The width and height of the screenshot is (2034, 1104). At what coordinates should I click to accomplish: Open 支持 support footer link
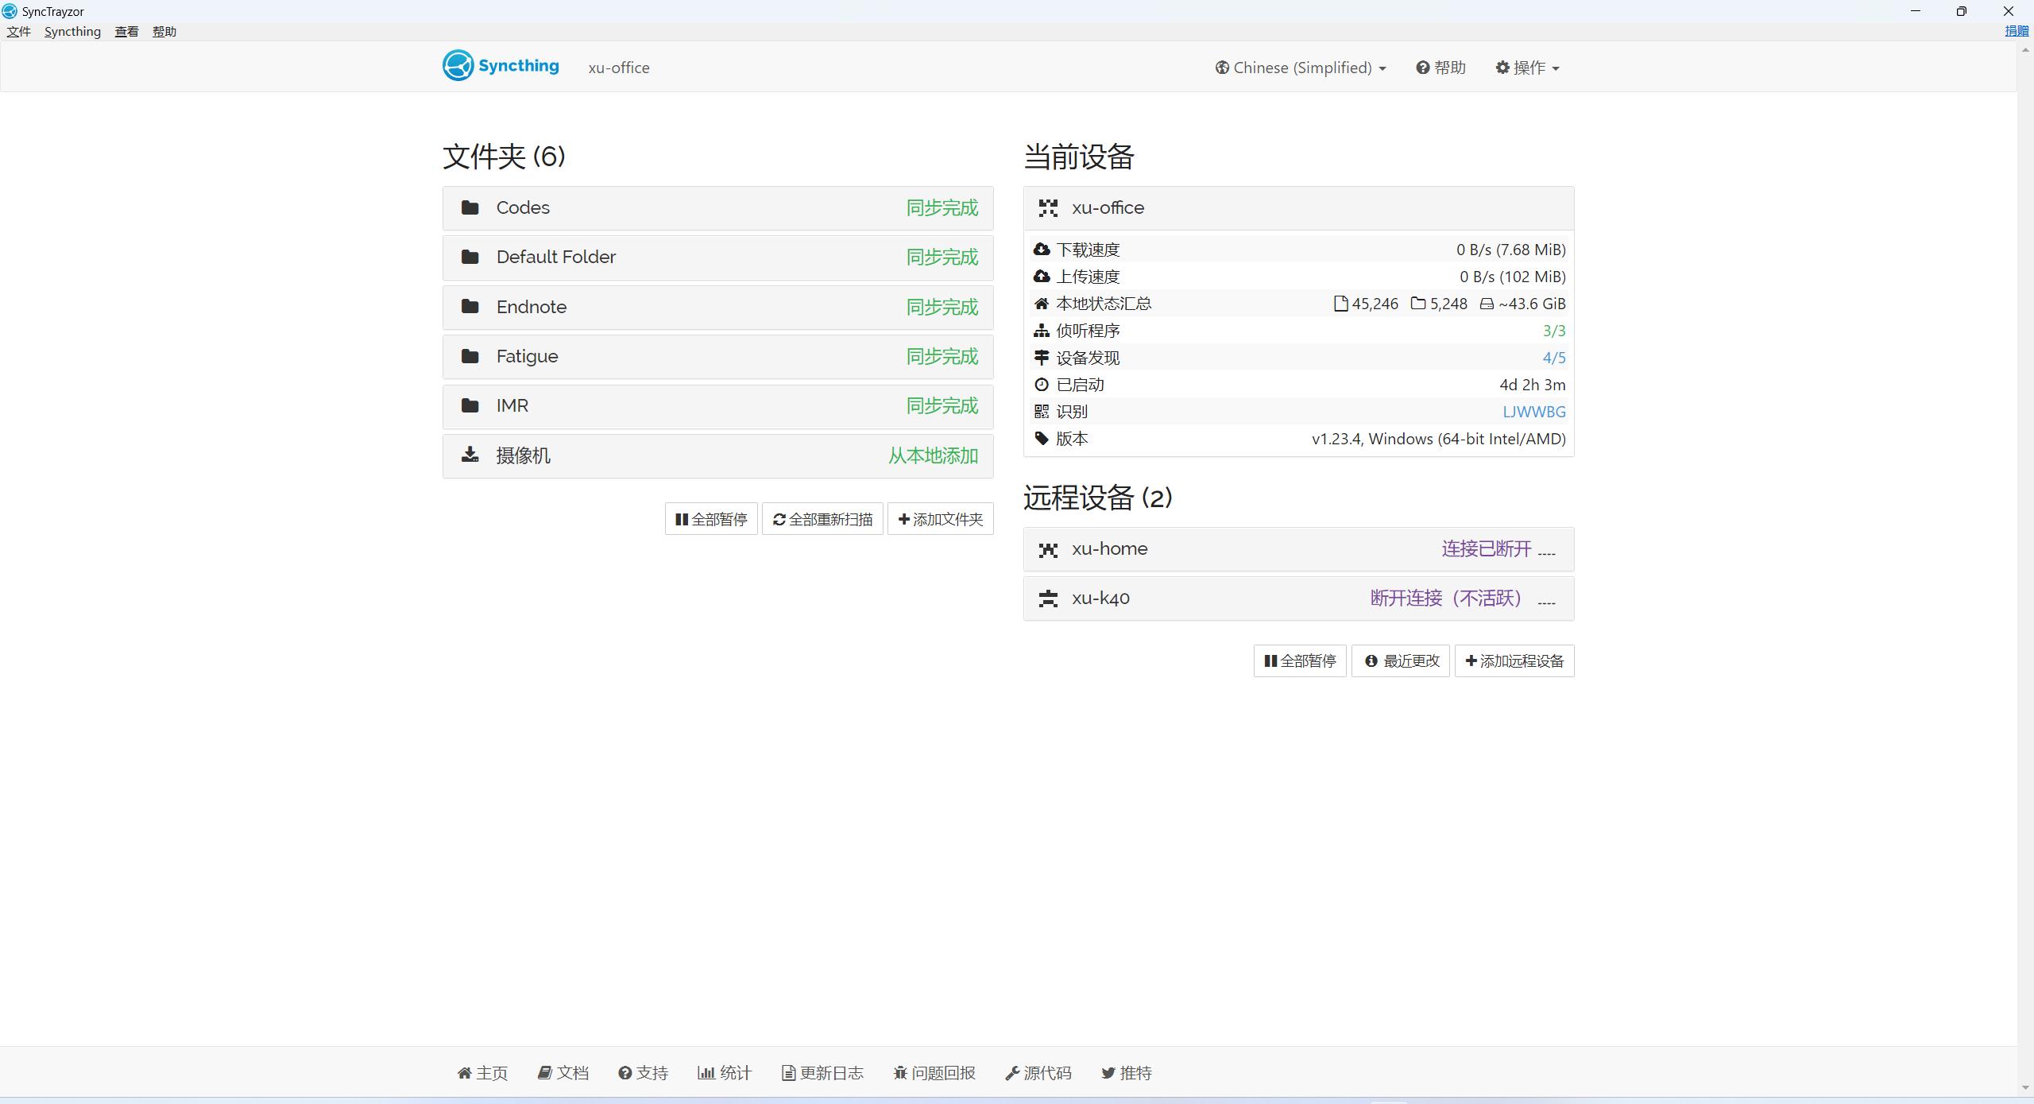point(644,1073)
